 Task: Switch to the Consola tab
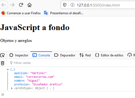point(41,55)
